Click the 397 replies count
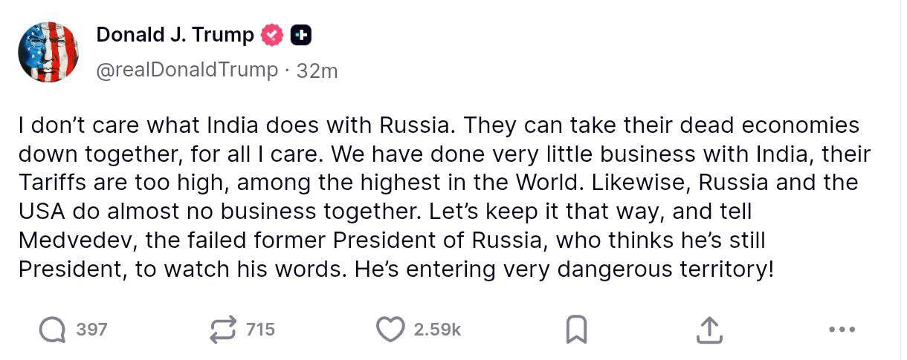The width and height of the screenshot is (907, 360). point(92,330)
